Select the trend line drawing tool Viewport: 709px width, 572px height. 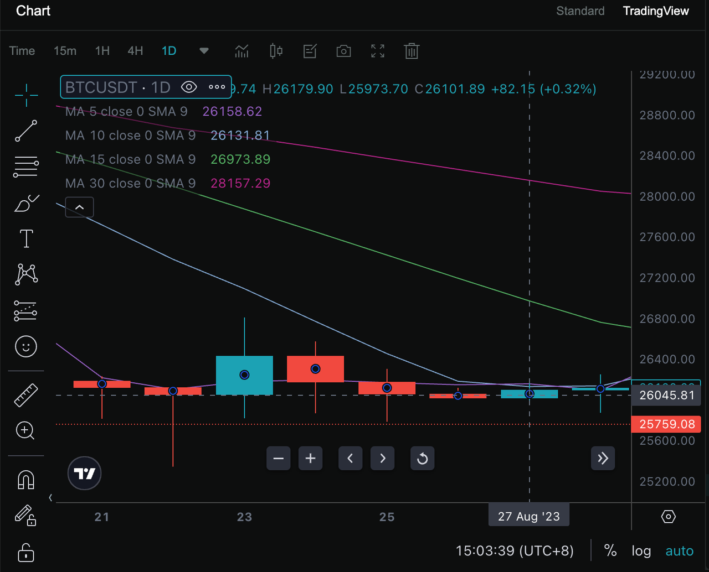click(26, 131)
